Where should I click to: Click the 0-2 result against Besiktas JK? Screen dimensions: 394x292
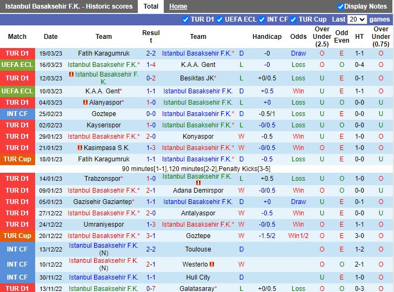151,78
